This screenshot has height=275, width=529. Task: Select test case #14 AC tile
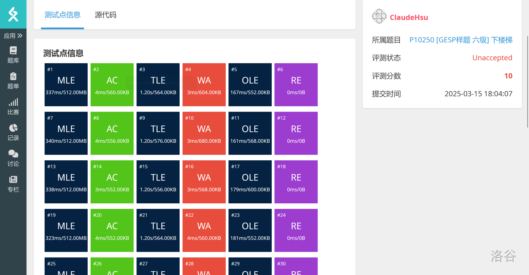[x=112, y=182]
